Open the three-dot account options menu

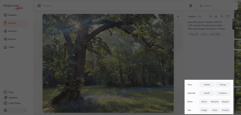tap(24, 110)
